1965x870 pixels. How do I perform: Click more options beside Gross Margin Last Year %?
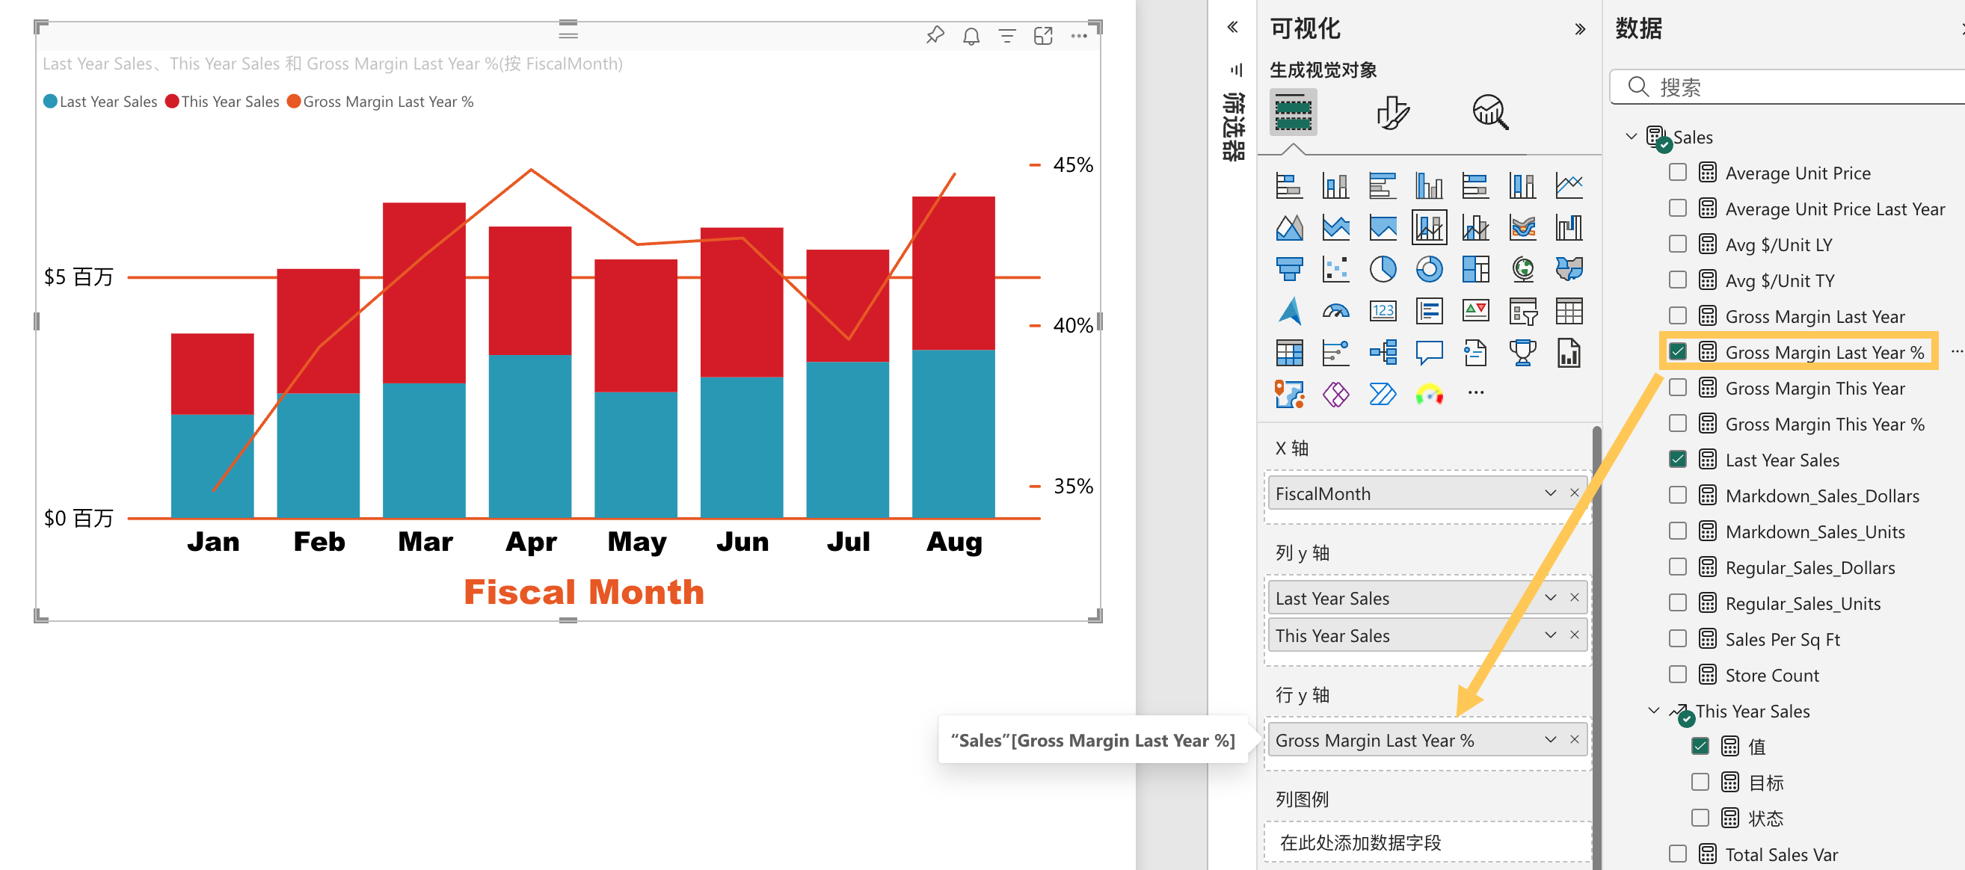[x=1956, y=351]
